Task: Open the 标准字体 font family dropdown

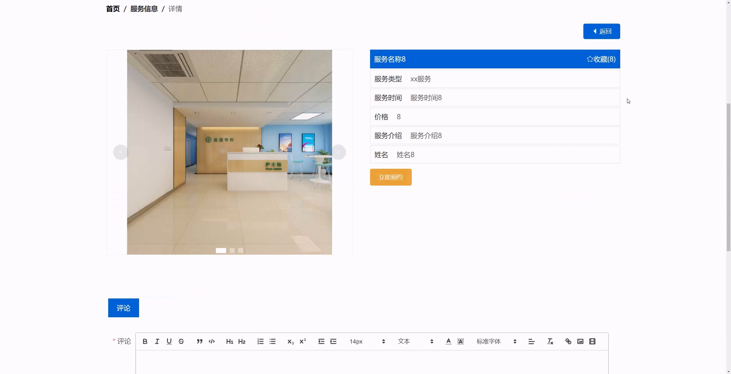Action: tap(496, 341)
